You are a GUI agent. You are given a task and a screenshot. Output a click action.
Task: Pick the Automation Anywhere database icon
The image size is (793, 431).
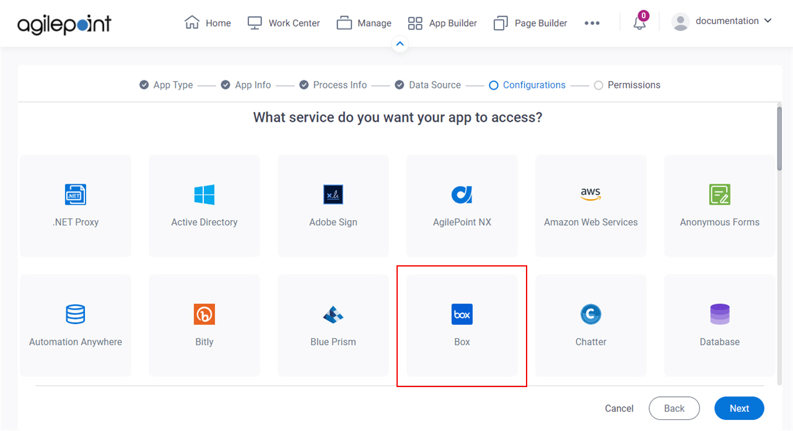(76, 314)
